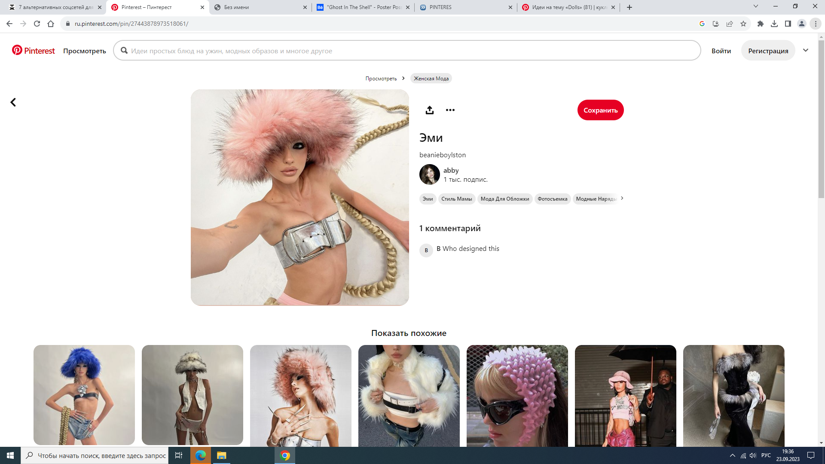Click the abby username

click(x=451, y=171)
